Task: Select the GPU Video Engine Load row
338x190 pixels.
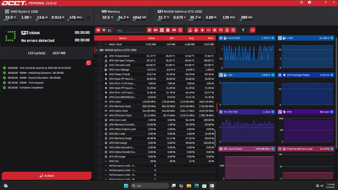Action: pos(155,129)
